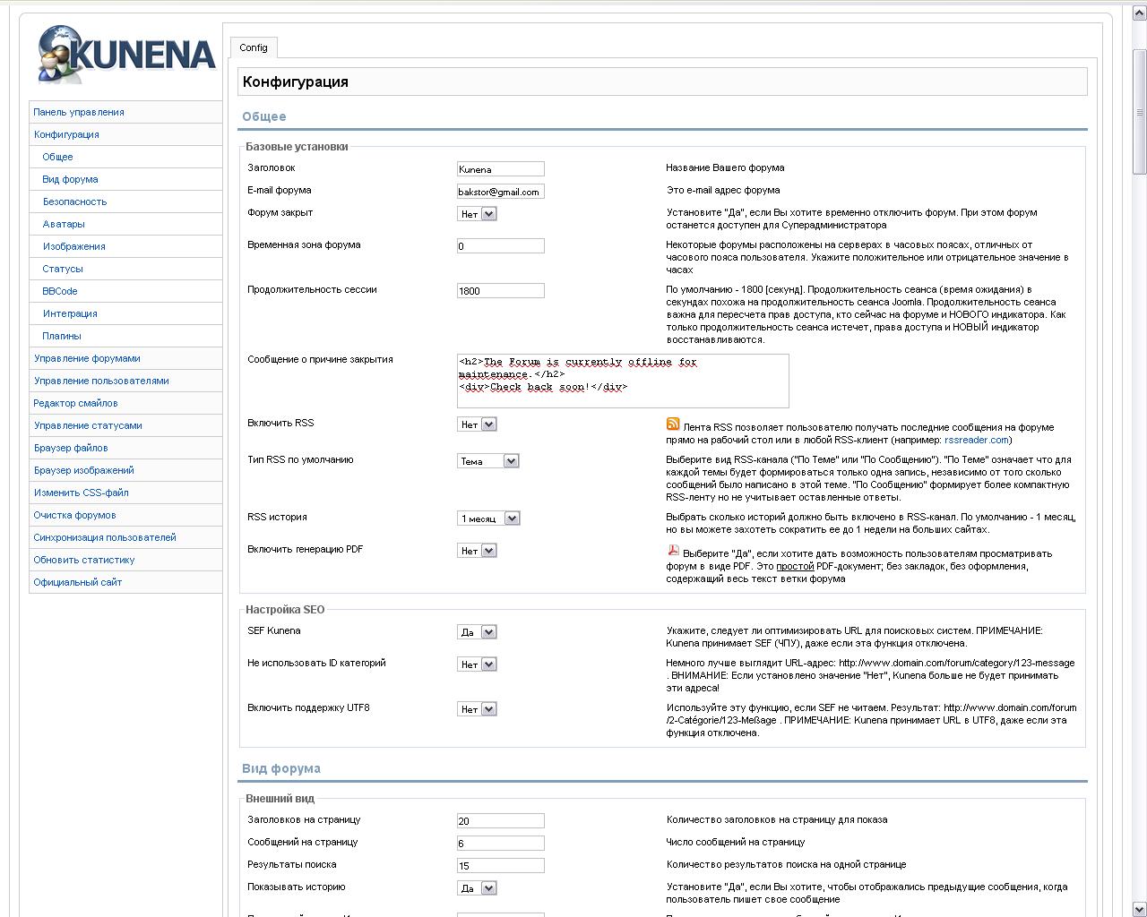
Task: Open 'Официальный сайт' link in sidebar
Action: point(78,582)
